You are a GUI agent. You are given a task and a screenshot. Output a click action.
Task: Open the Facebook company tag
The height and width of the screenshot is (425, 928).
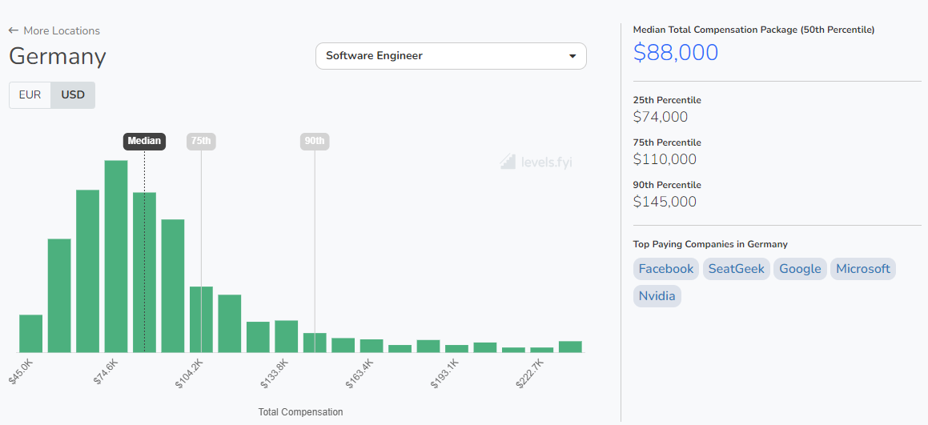[666, 269]
